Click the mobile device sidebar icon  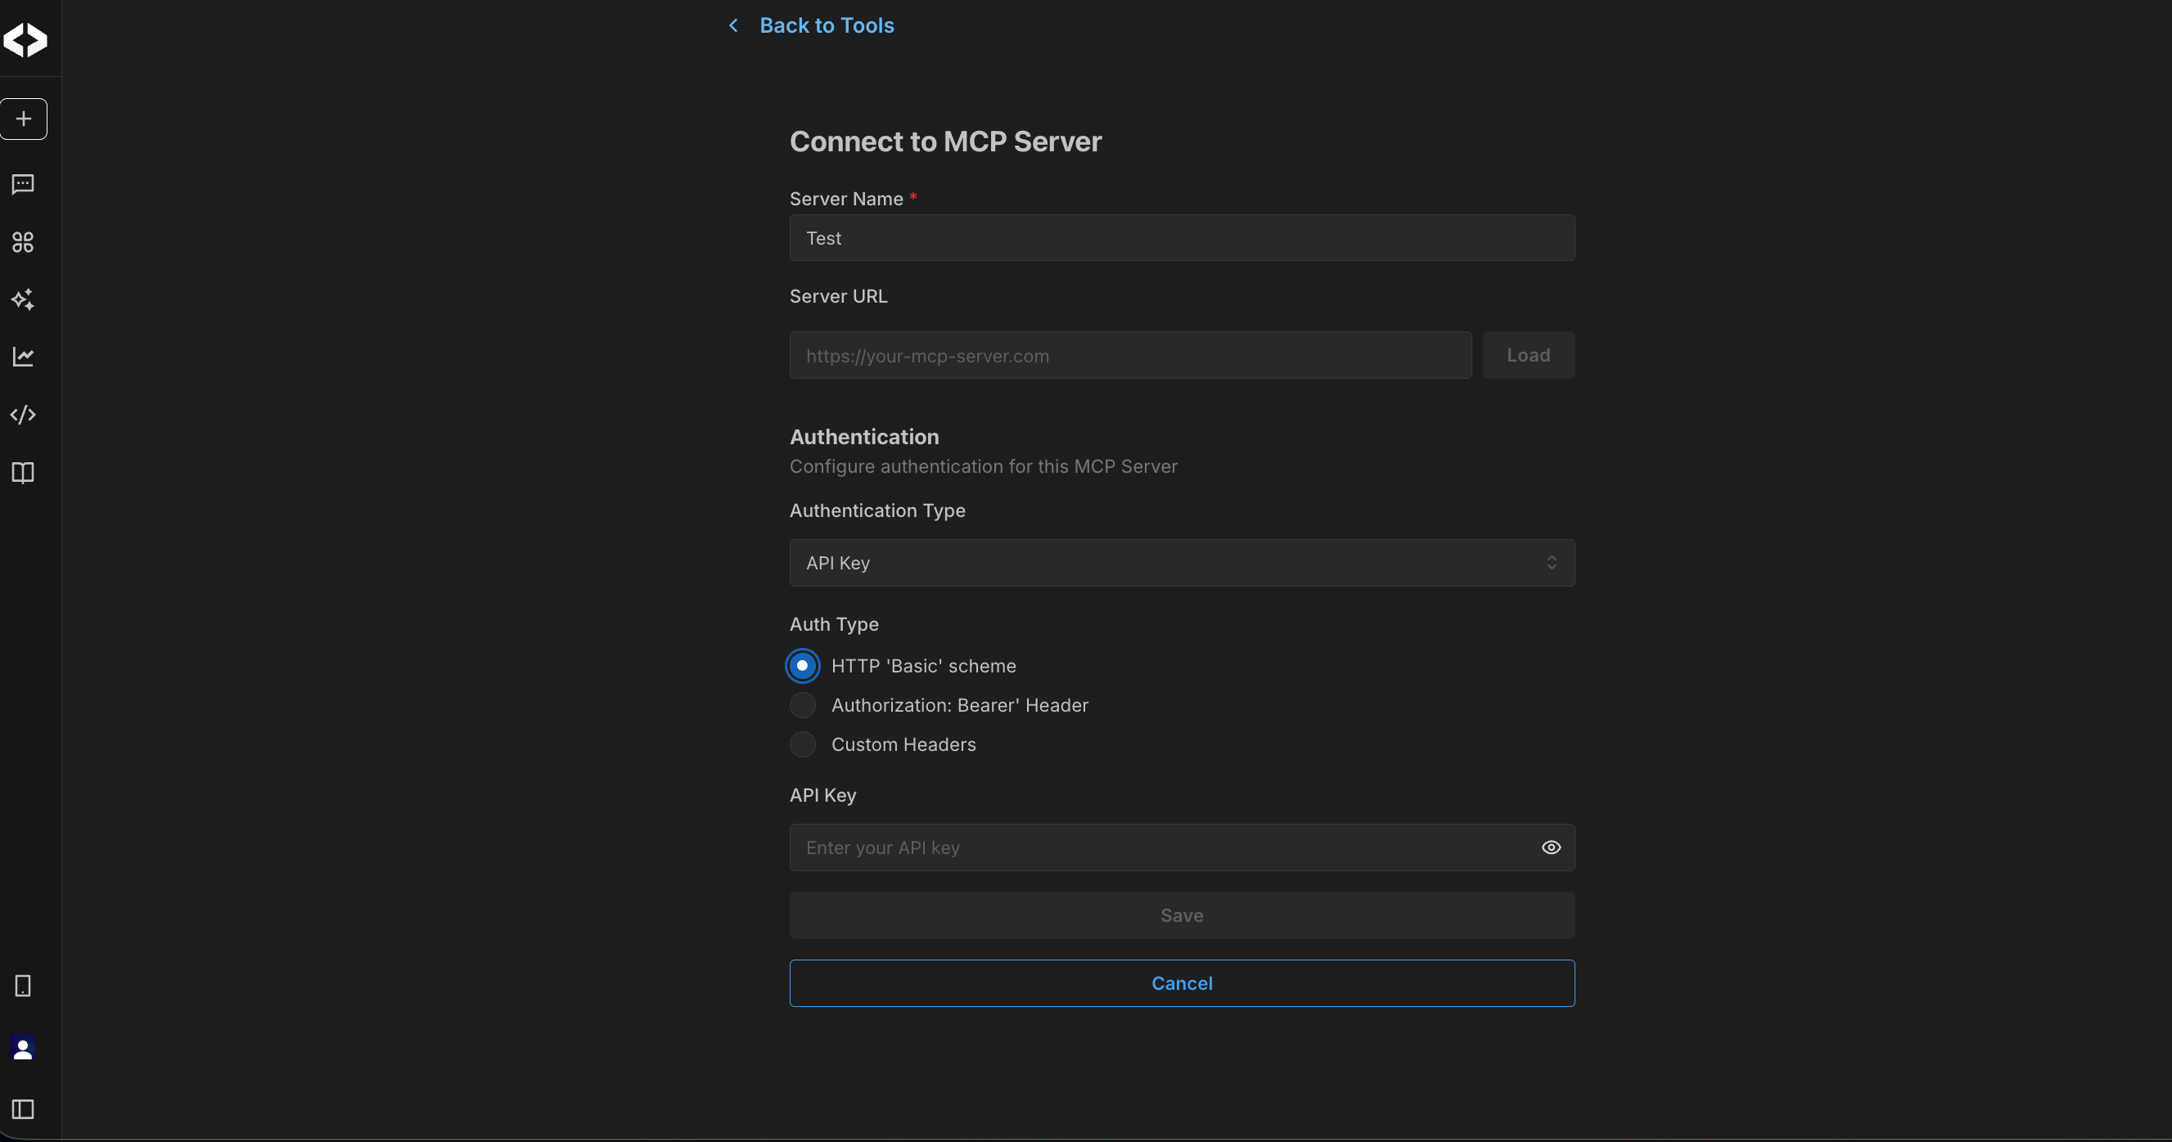(x=23, y=985)
